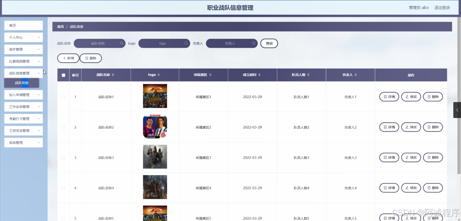Sort table by logo column arrows
Screen dimensions: 461x221
158,75
